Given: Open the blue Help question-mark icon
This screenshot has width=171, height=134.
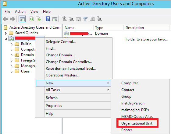Looking at the screenshot, I should (48, 19).
